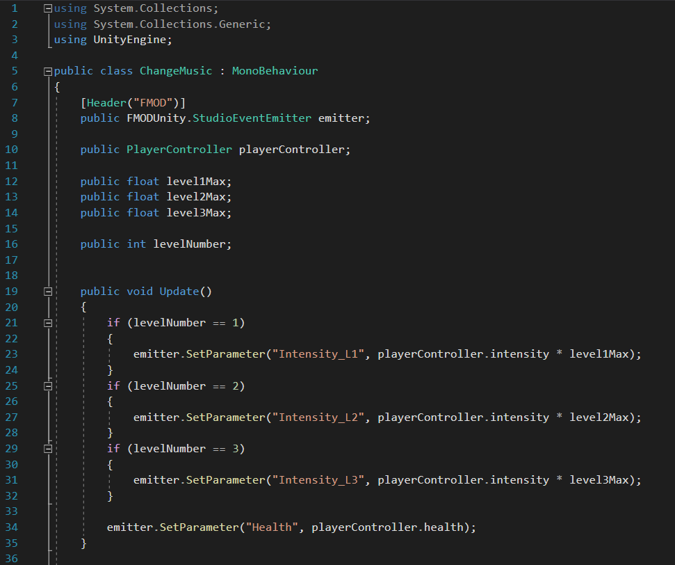Fold the levelNumber == 1 if block
675x565 pixels.
(47, 323)
